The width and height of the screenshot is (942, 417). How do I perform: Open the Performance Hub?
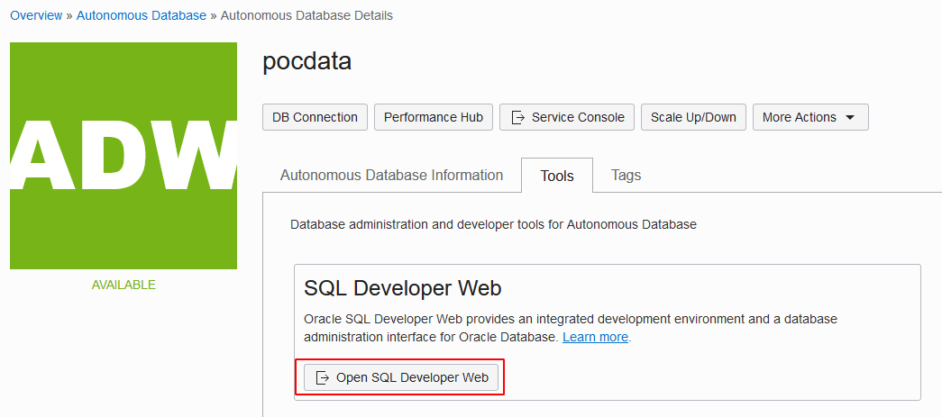pos(434,117)
